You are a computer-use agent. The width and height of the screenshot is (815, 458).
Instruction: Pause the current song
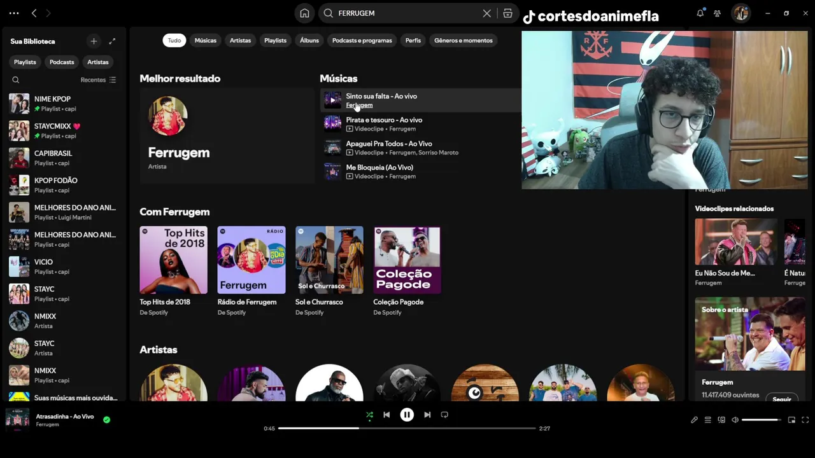pos(407,415)
